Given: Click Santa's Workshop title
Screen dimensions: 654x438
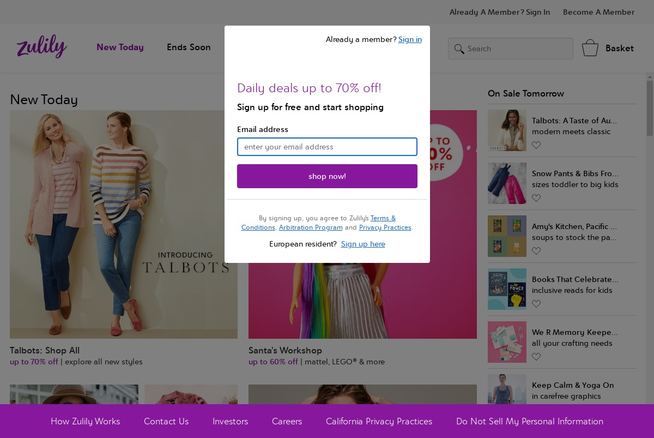Looking at the screenshot, I should [x=285, y=350].
